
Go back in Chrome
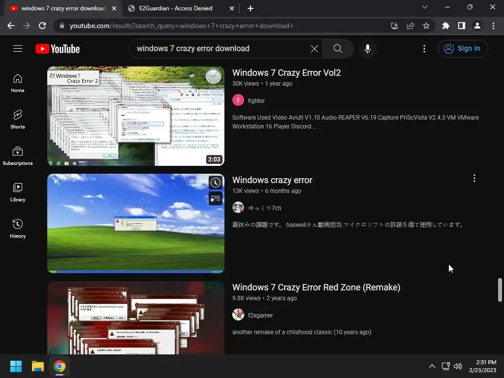click(x=11, y=26)
